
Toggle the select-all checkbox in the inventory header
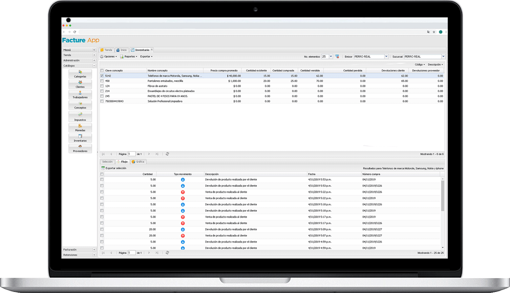tap(102, 71)
